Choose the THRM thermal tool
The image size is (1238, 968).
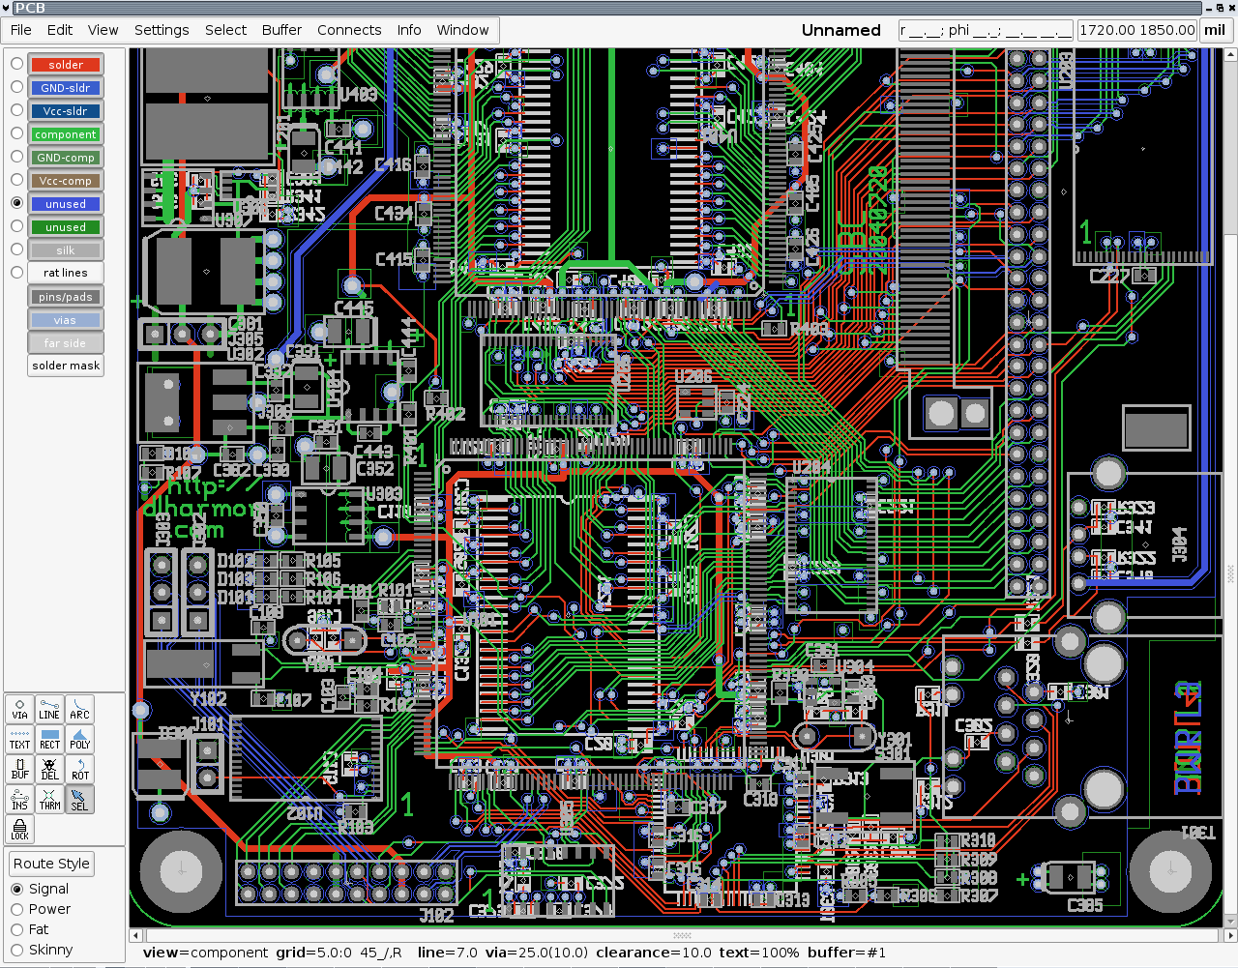[x=49, y=799]
